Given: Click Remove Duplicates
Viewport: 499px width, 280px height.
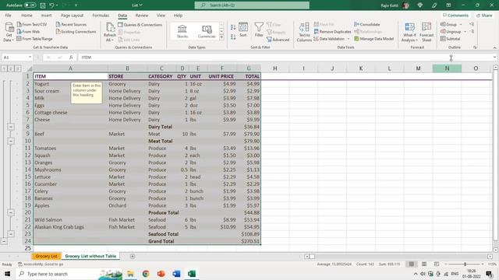Looking at the screenshot, I should click(x=332, y=32).
